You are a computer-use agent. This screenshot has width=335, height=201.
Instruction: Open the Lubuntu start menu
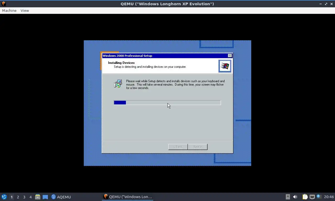click(x=4, y=197)
